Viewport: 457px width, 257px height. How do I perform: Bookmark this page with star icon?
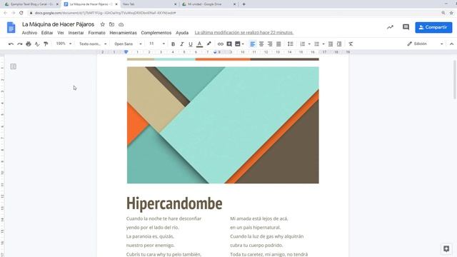coord(451,13)
